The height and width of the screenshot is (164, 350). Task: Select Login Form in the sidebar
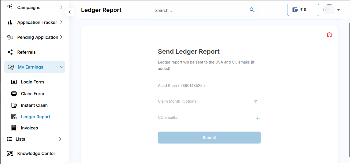[32, 82]
